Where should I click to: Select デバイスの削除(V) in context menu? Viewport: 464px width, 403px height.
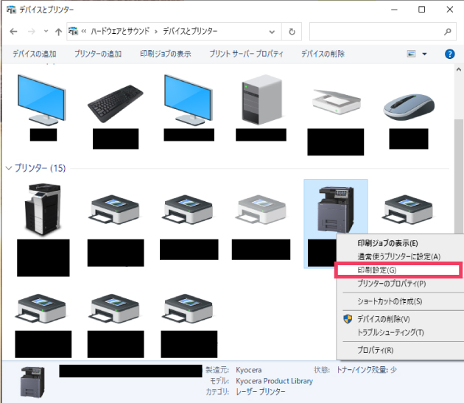coord(384,319)
